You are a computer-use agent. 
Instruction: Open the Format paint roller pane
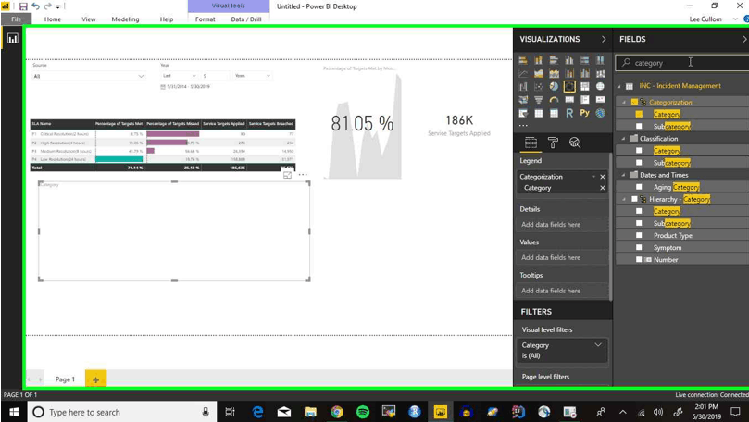coord(553,143)
